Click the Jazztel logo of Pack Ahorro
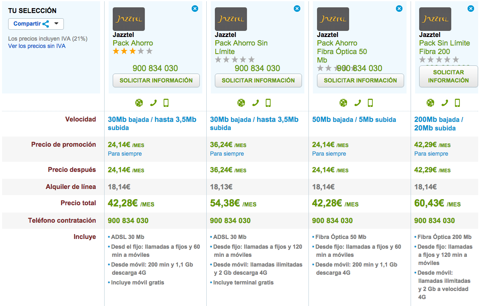Image resolution: width=481 pixels, height=306 pixels. pos(129,19)
